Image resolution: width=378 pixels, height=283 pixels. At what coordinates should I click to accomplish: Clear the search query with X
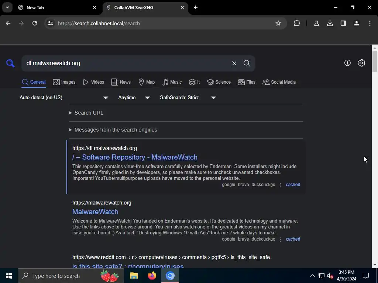234,63
